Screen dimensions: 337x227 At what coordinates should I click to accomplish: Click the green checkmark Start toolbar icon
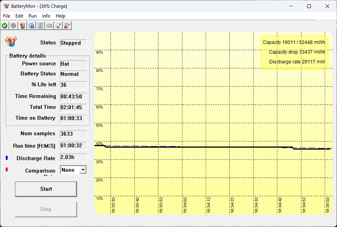(4, 26)
